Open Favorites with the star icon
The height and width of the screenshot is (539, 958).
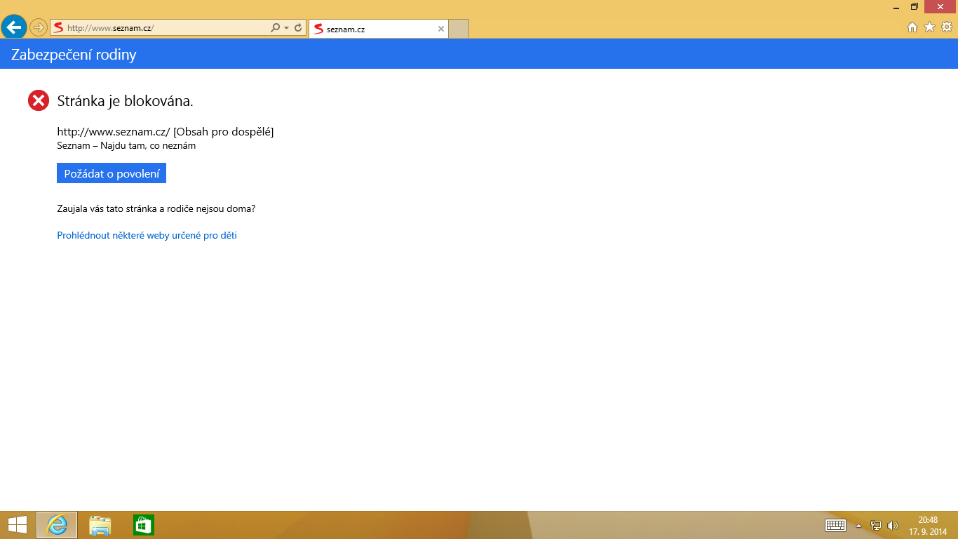pos(929,27)
